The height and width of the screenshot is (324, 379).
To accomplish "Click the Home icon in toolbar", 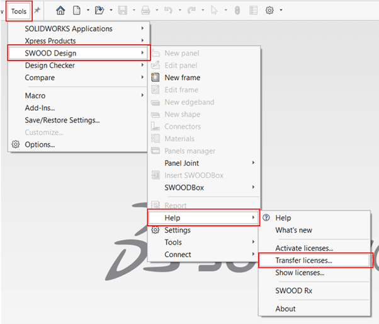I will click(60, 11).
